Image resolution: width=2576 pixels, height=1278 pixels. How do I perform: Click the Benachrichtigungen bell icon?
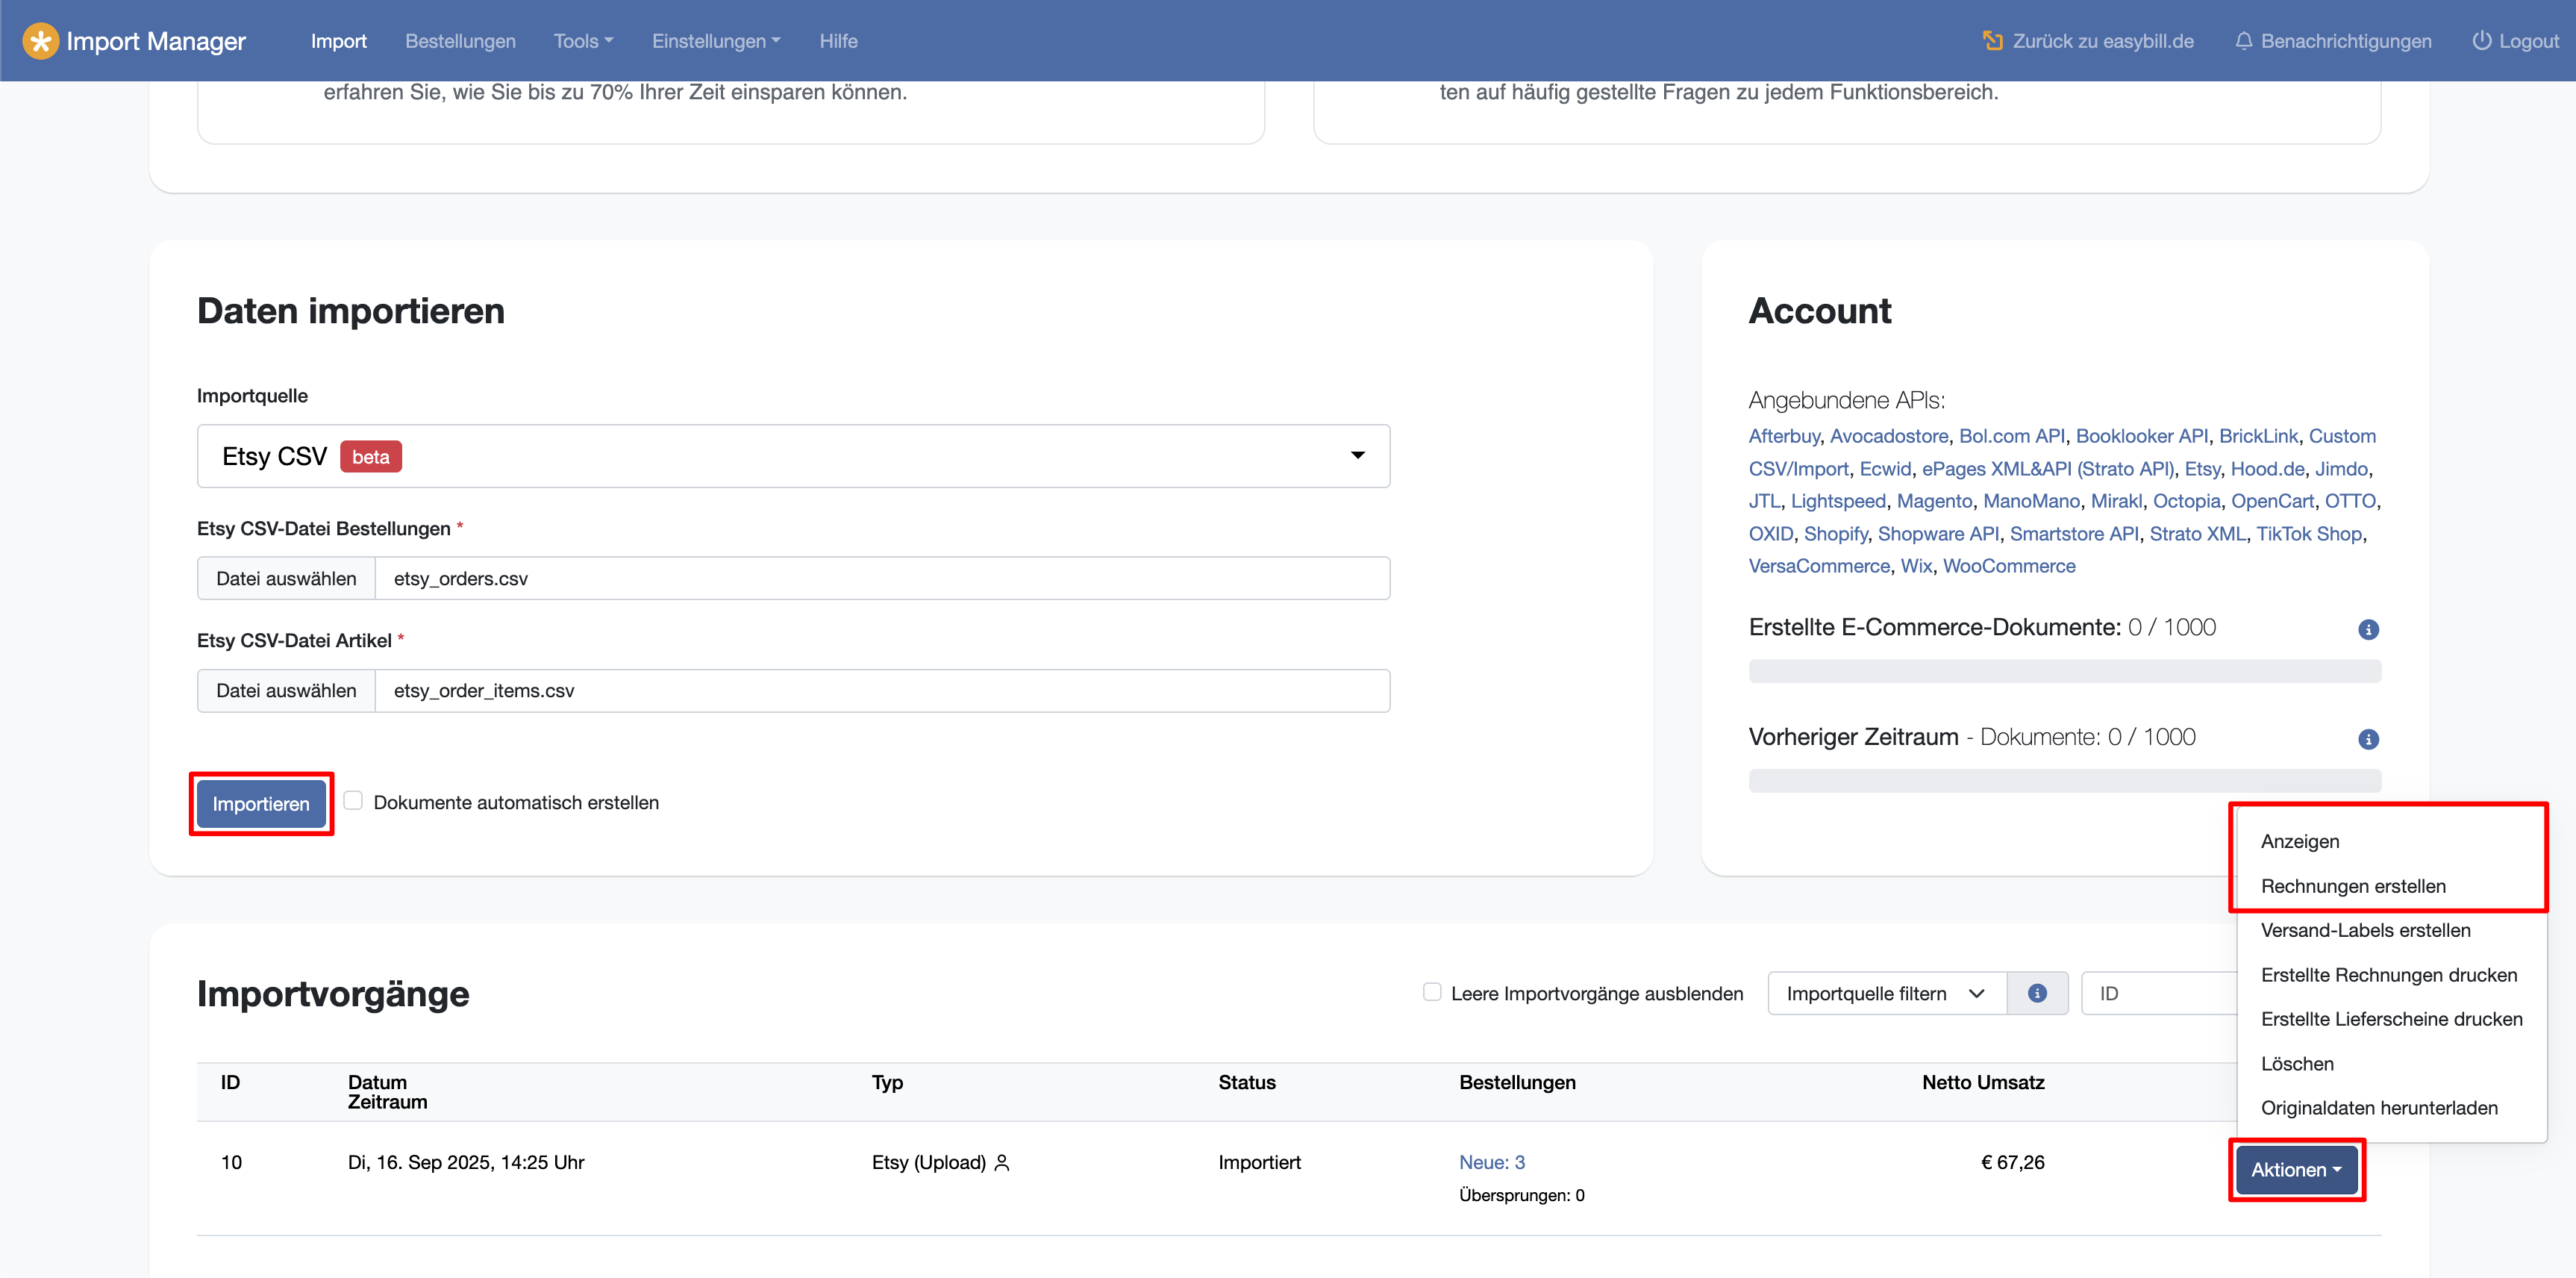2243,41
